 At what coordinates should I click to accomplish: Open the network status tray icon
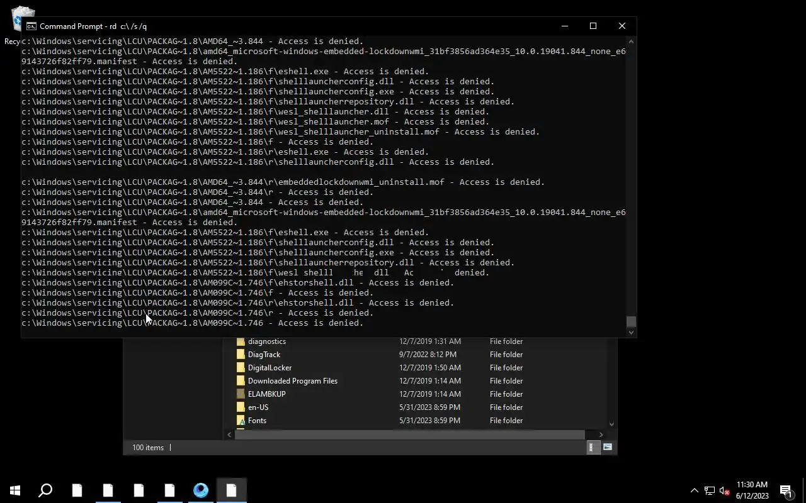pyautogui.click(x=710, y=490)
